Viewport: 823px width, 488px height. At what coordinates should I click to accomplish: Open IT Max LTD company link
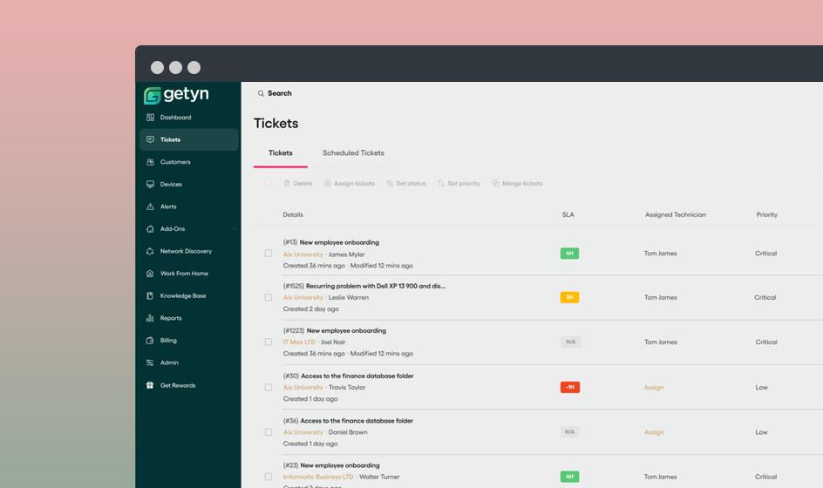[x=299, y=342]
